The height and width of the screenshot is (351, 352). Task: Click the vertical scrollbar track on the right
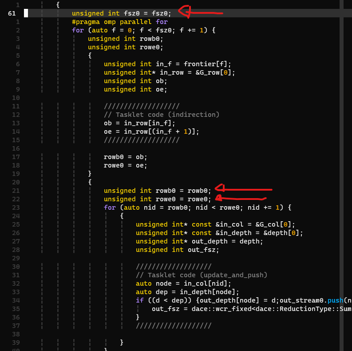click(x=341, y=175)
